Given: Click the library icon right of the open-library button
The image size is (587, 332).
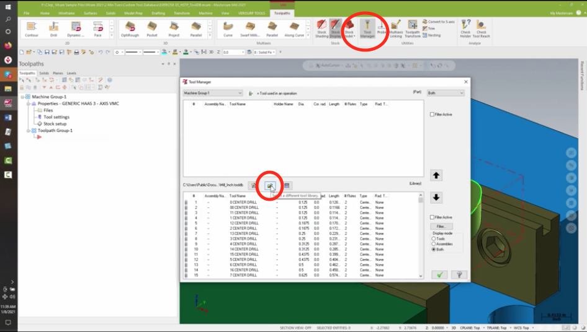Looking at the screenshot, I should point(287,185).
